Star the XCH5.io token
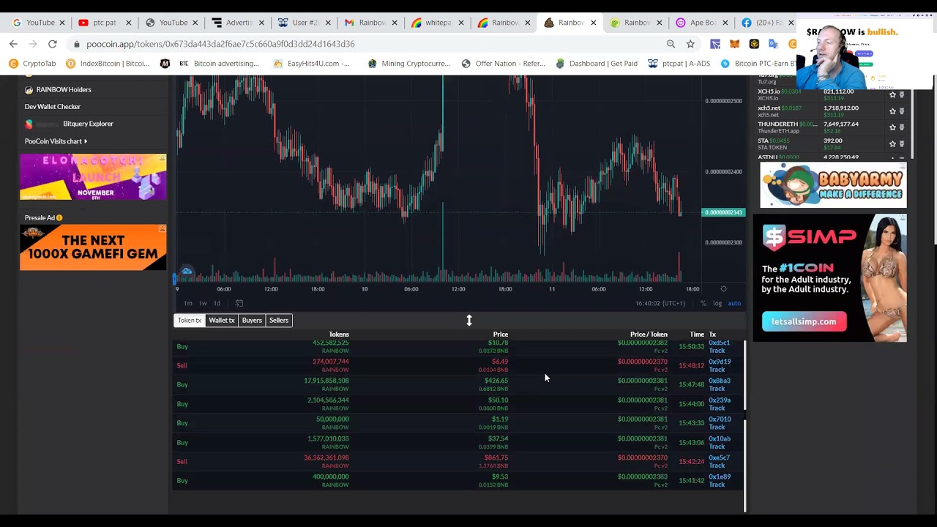 (892, 95)
